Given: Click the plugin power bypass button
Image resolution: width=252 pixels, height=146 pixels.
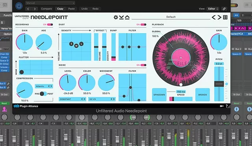Looking at the screenshot, I should click(x=19, y=6).
